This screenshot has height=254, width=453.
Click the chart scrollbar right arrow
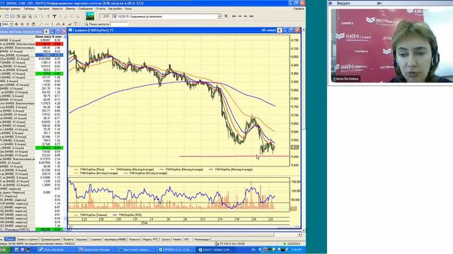point(298,227)
